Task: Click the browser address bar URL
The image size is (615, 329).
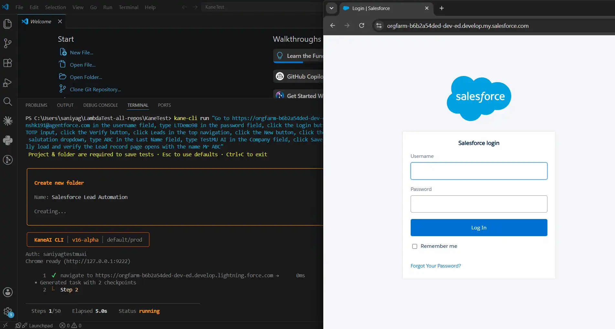Action: tap(458, 26)
